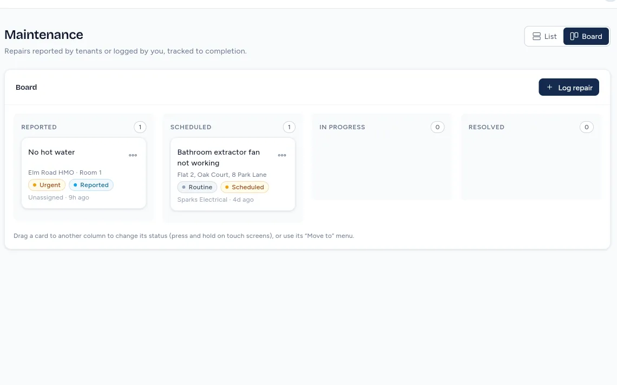Click the Log repair button
The height and width of the screenshot is (385, 617).
click(x=569, y=87)
